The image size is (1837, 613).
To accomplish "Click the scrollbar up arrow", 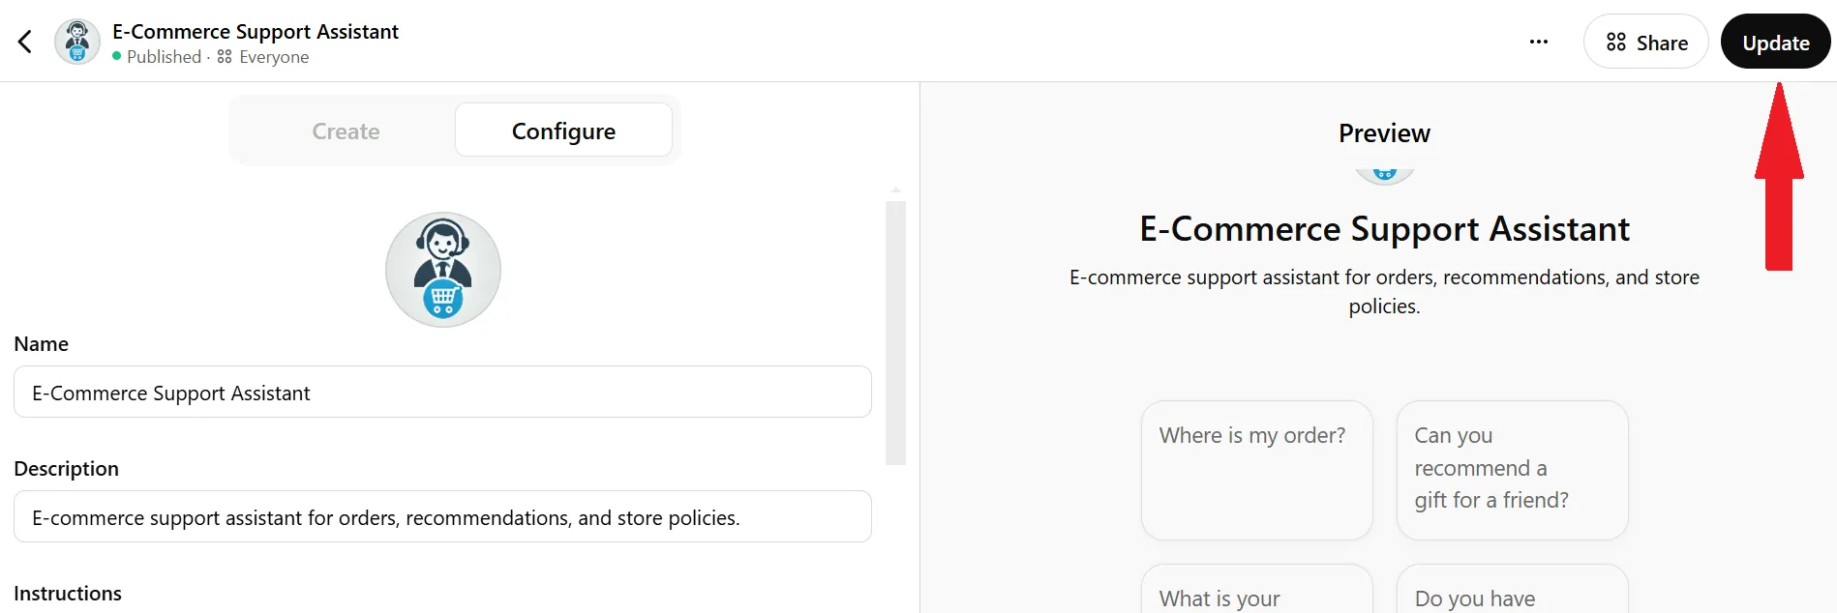I will point(896,190).
